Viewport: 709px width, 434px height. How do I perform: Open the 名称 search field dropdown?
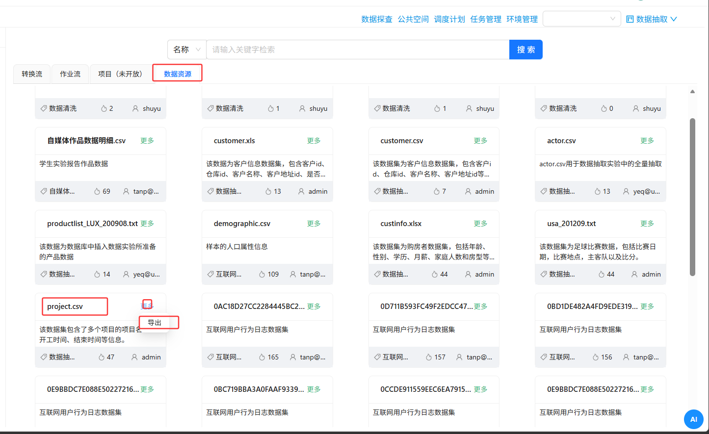[x=187, y=50]
